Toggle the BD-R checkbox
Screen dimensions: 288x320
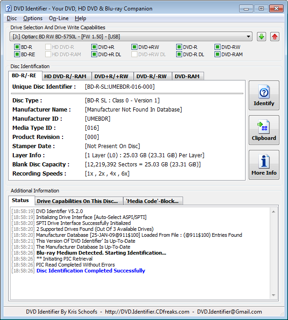click(17, 47)
